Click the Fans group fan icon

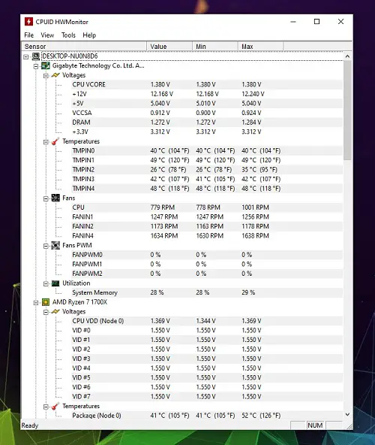coord(55,198)
